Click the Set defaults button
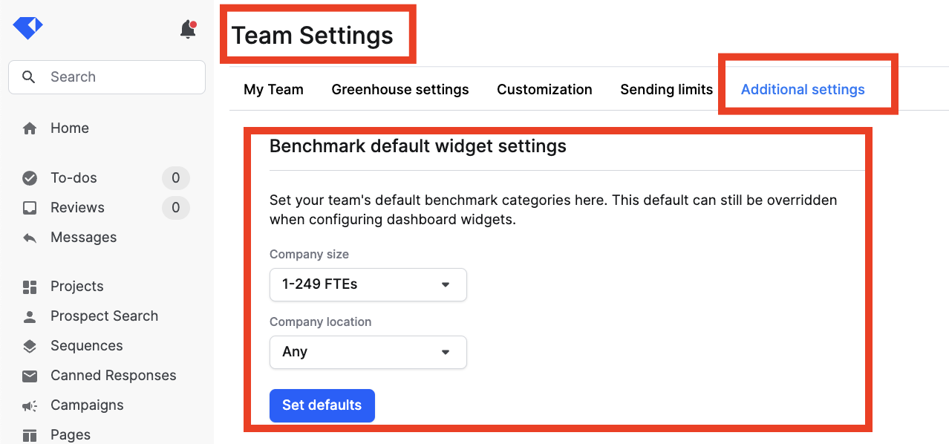 [322, 405]
